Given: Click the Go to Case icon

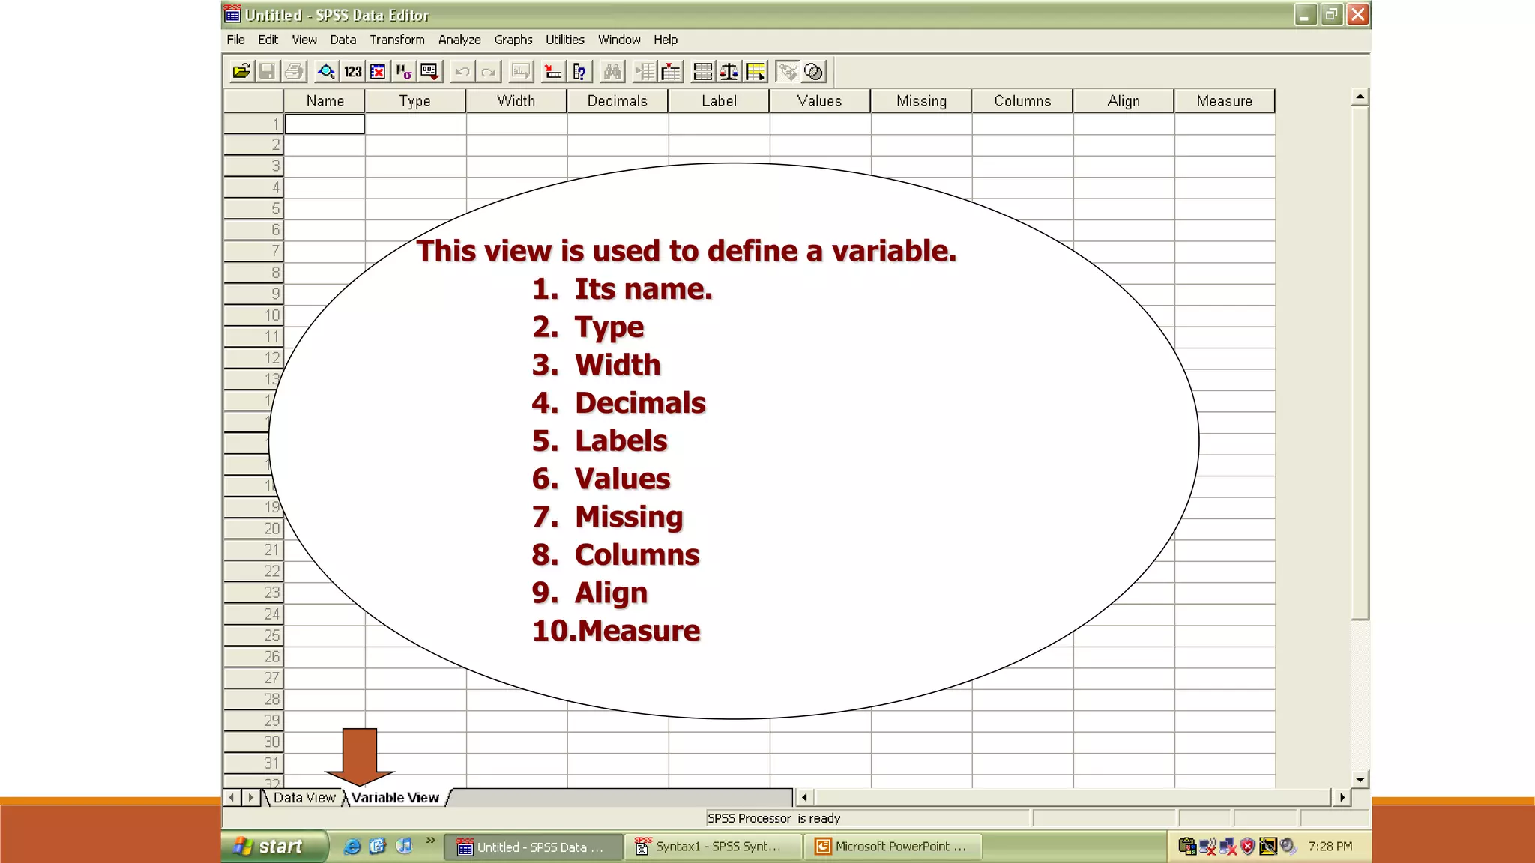Looking at the screenshot, I should [553, 72].
